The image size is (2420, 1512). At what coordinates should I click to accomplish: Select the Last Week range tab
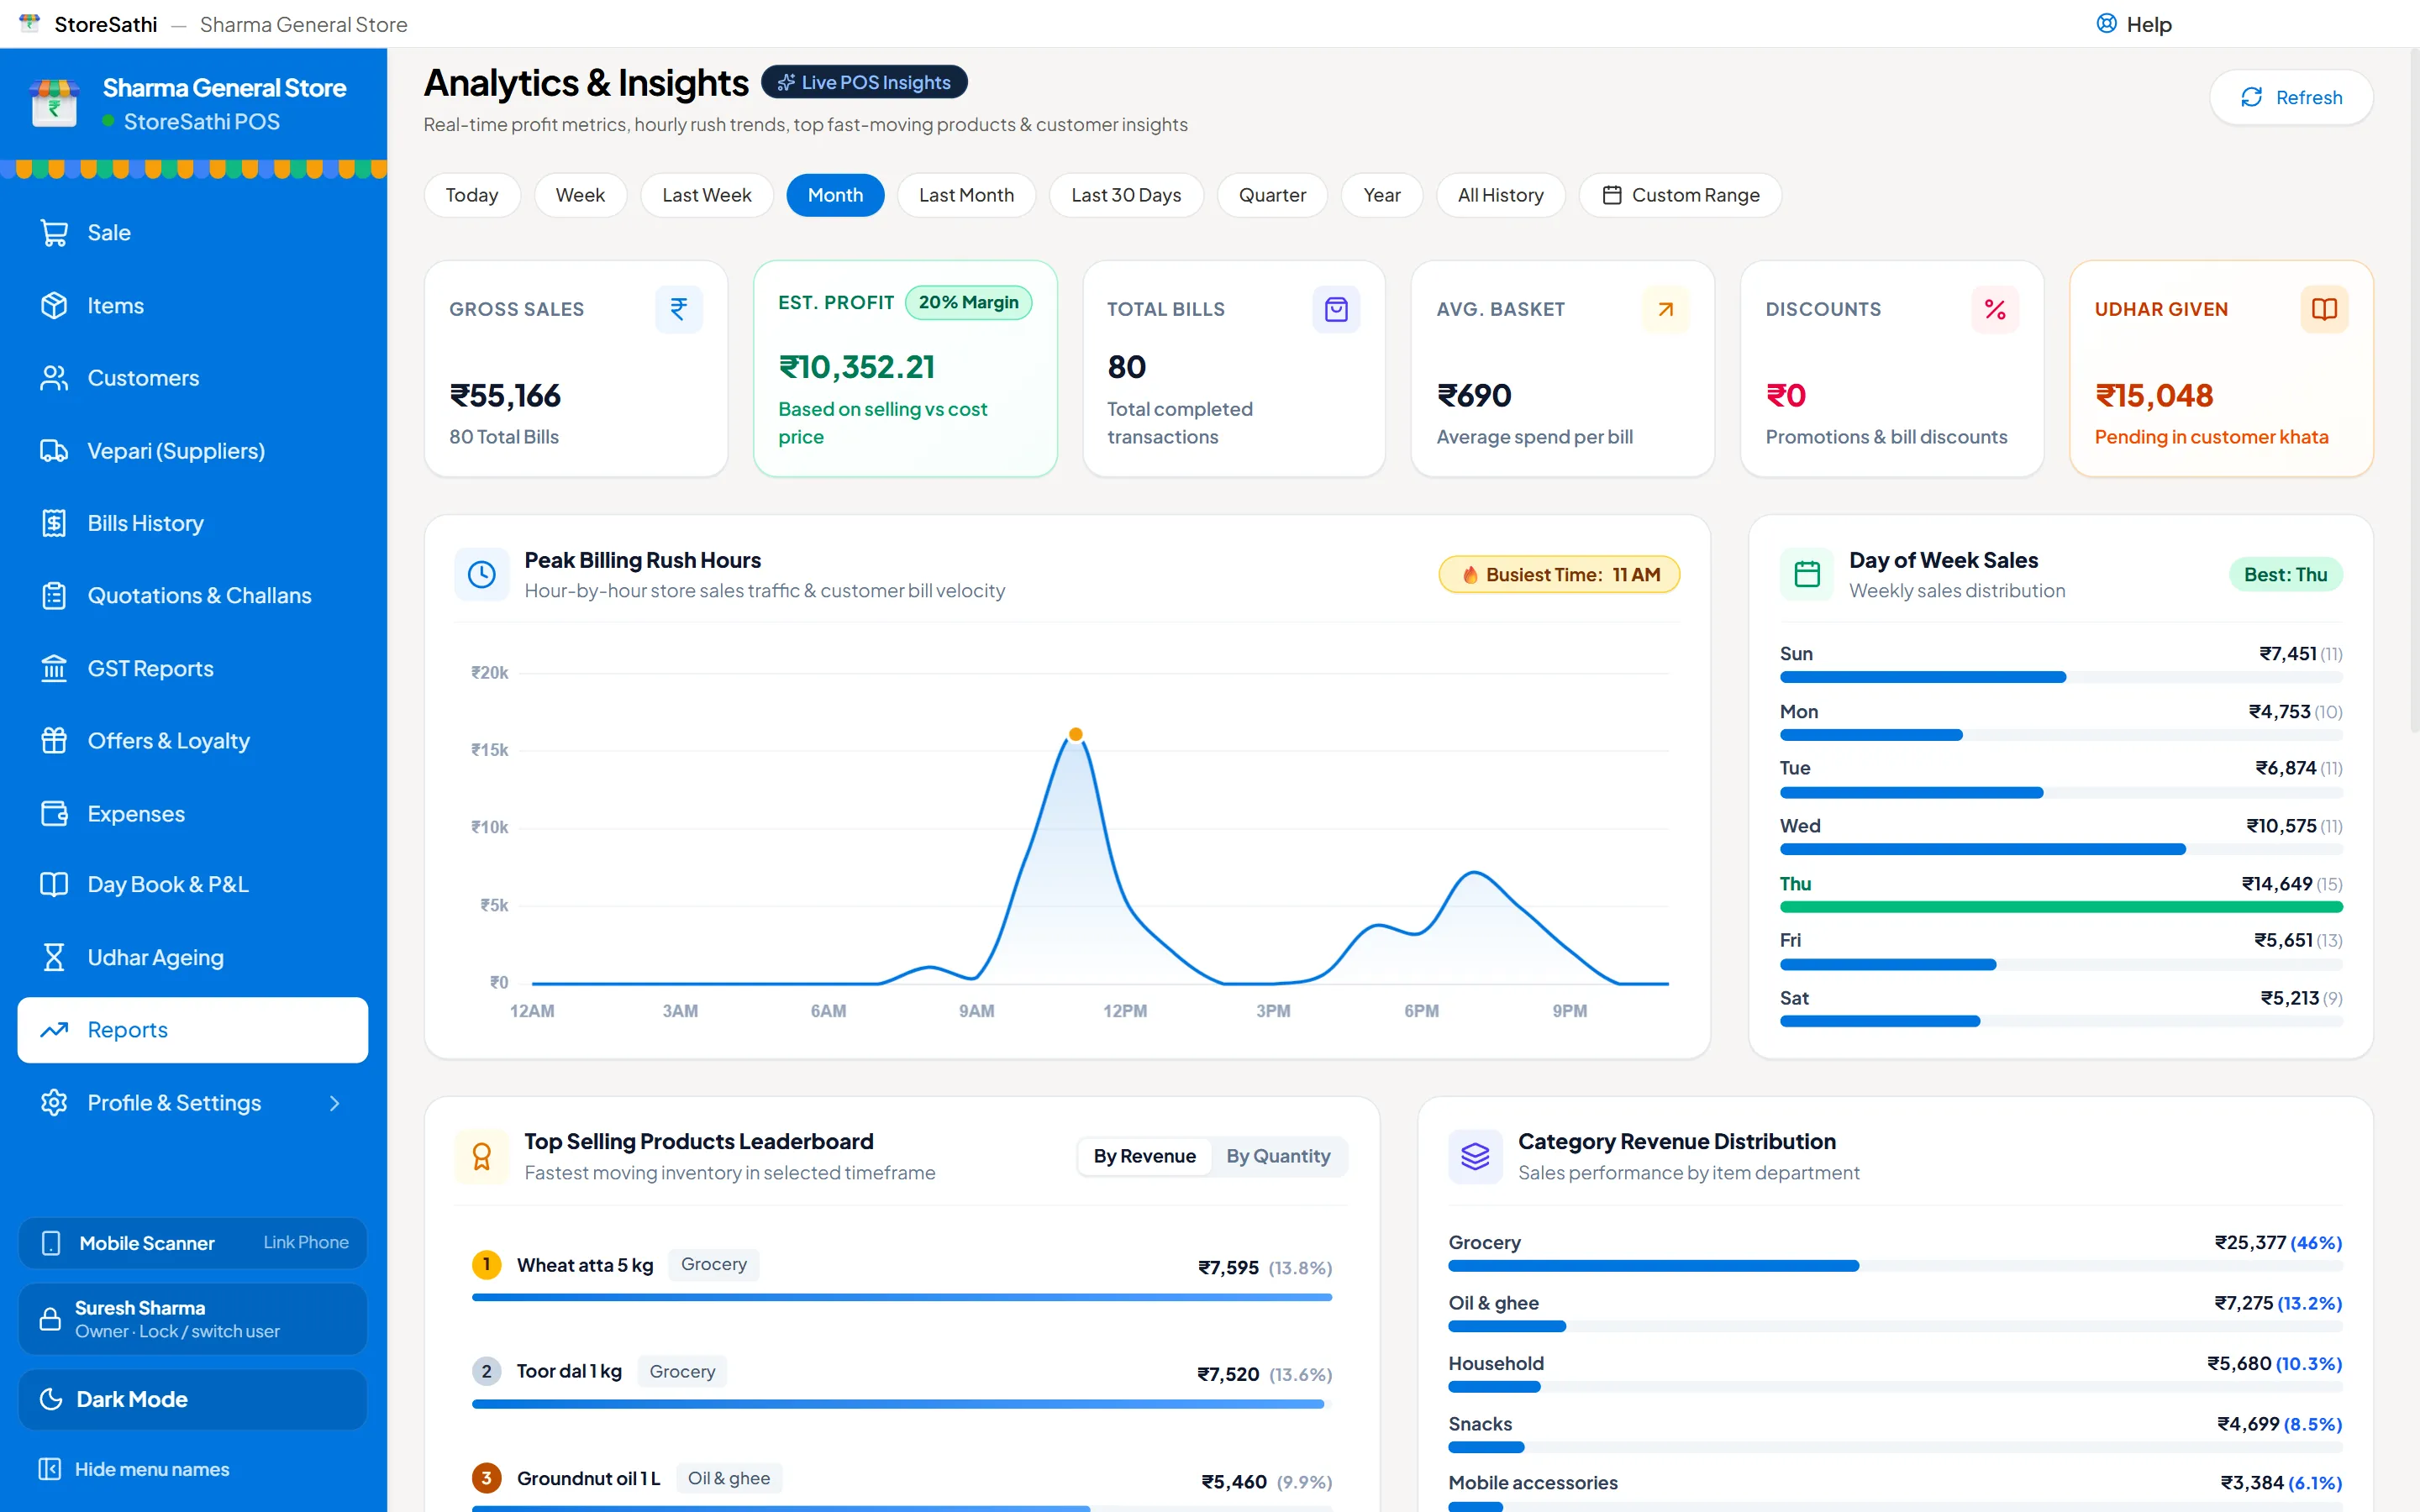pos(706,195)
